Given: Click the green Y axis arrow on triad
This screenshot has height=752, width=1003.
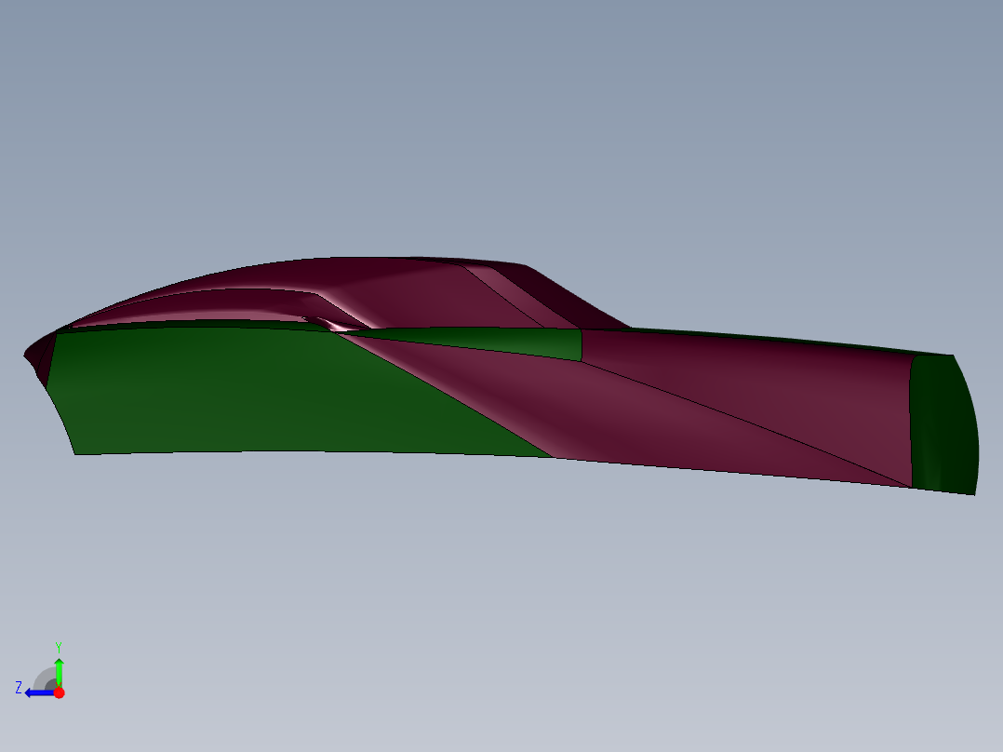Looking at the screenshot, I should 59,671.
